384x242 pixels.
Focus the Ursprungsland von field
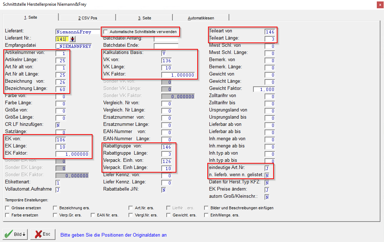point(270,111)
